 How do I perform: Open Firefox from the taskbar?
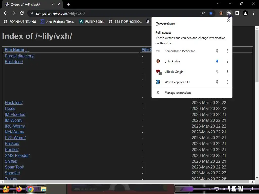pos(19,189)
